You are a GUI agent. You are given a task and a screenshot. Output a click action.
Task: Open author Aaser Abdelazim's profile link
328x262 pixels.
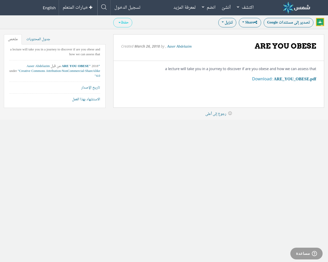tap(179, 46)
